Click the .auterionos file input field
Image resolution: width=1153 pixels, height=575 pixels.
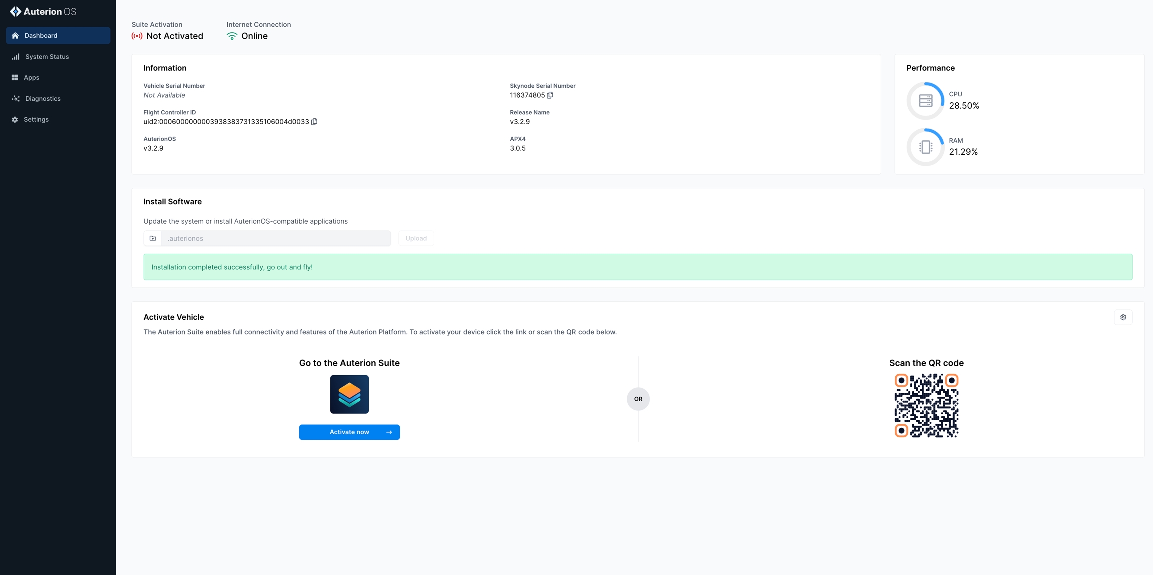coord(276,238)
